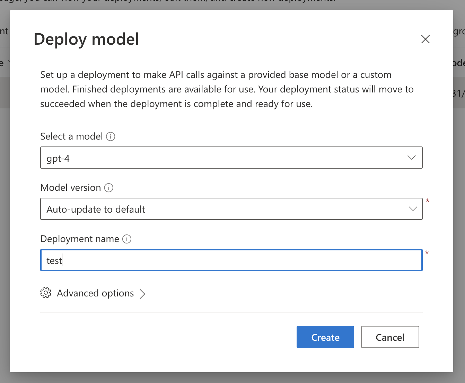
Task: Click the Select a model field label
Action: point(71,136)
